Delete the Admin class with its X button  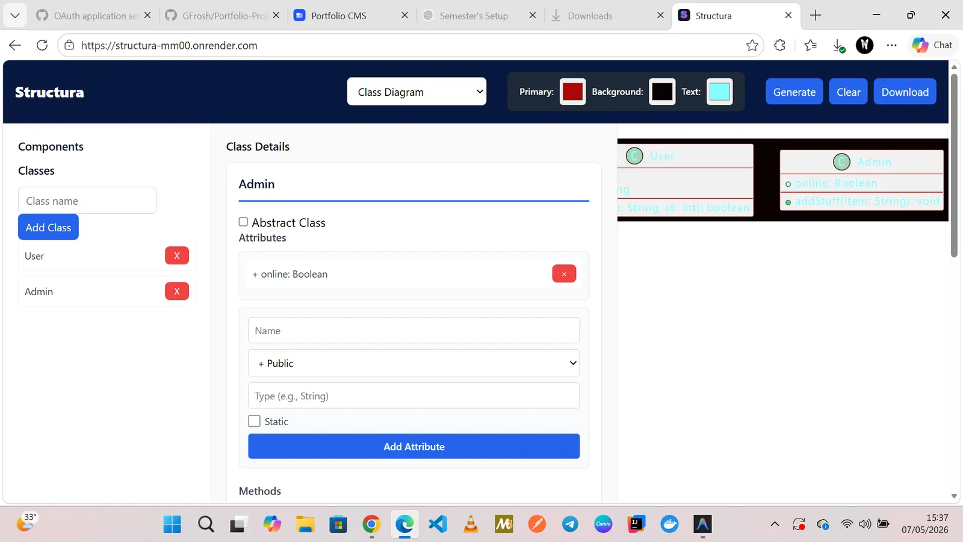point(177,291)
